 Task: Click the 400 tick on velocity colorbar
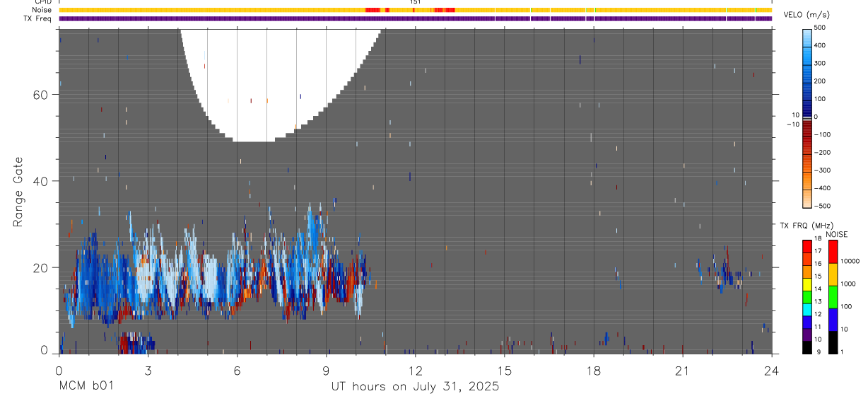click(x=820, y=45)
